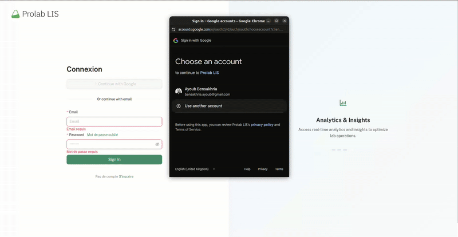Select Ayoub Bensakhria profile avatar
458x237 pixels.
179,91
